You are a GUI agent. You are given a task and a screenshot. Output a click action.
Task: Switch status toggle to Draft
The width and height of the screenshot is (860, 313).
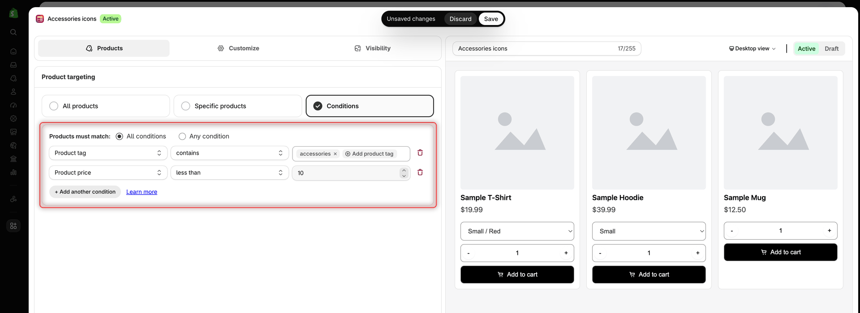click(x=832, y=49)
